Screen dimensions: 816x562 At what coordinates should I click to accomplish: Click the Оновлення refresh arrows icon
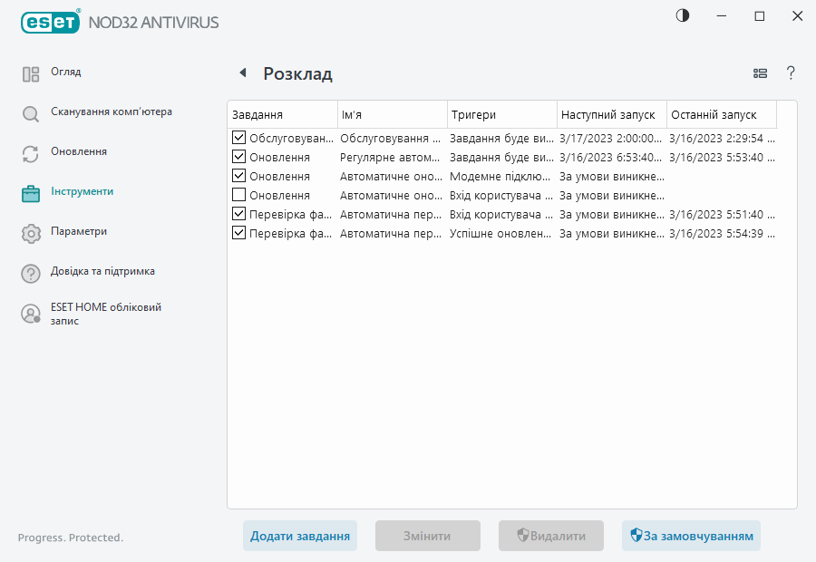(30, 151)
